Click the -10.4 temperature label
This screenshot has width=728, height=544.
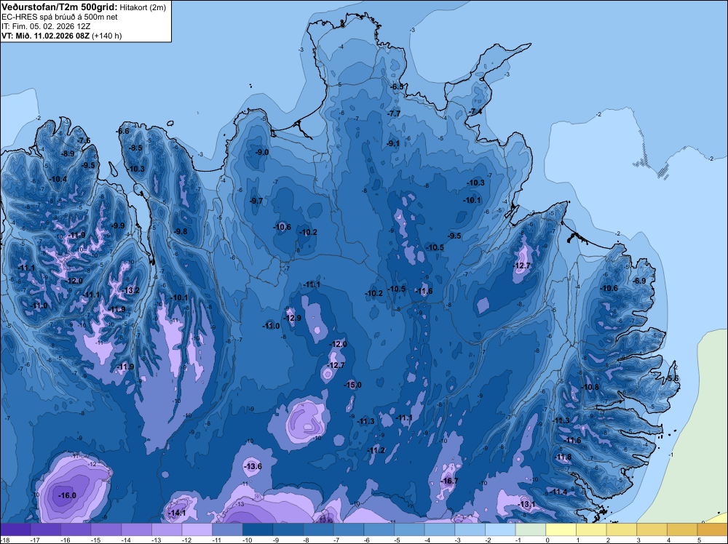(x=58, y=180)
